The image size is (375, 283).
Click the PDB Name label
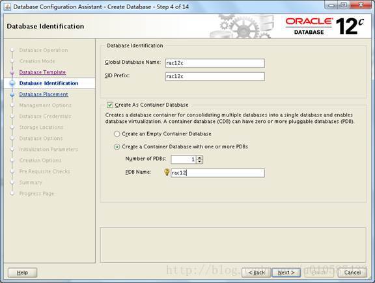138,172
